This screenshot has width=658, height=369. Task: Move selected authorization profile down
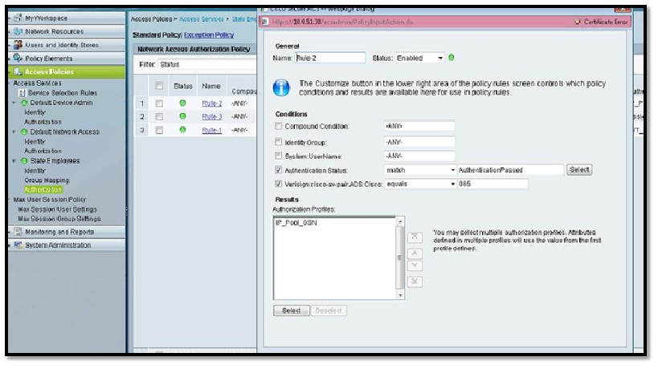415,266
